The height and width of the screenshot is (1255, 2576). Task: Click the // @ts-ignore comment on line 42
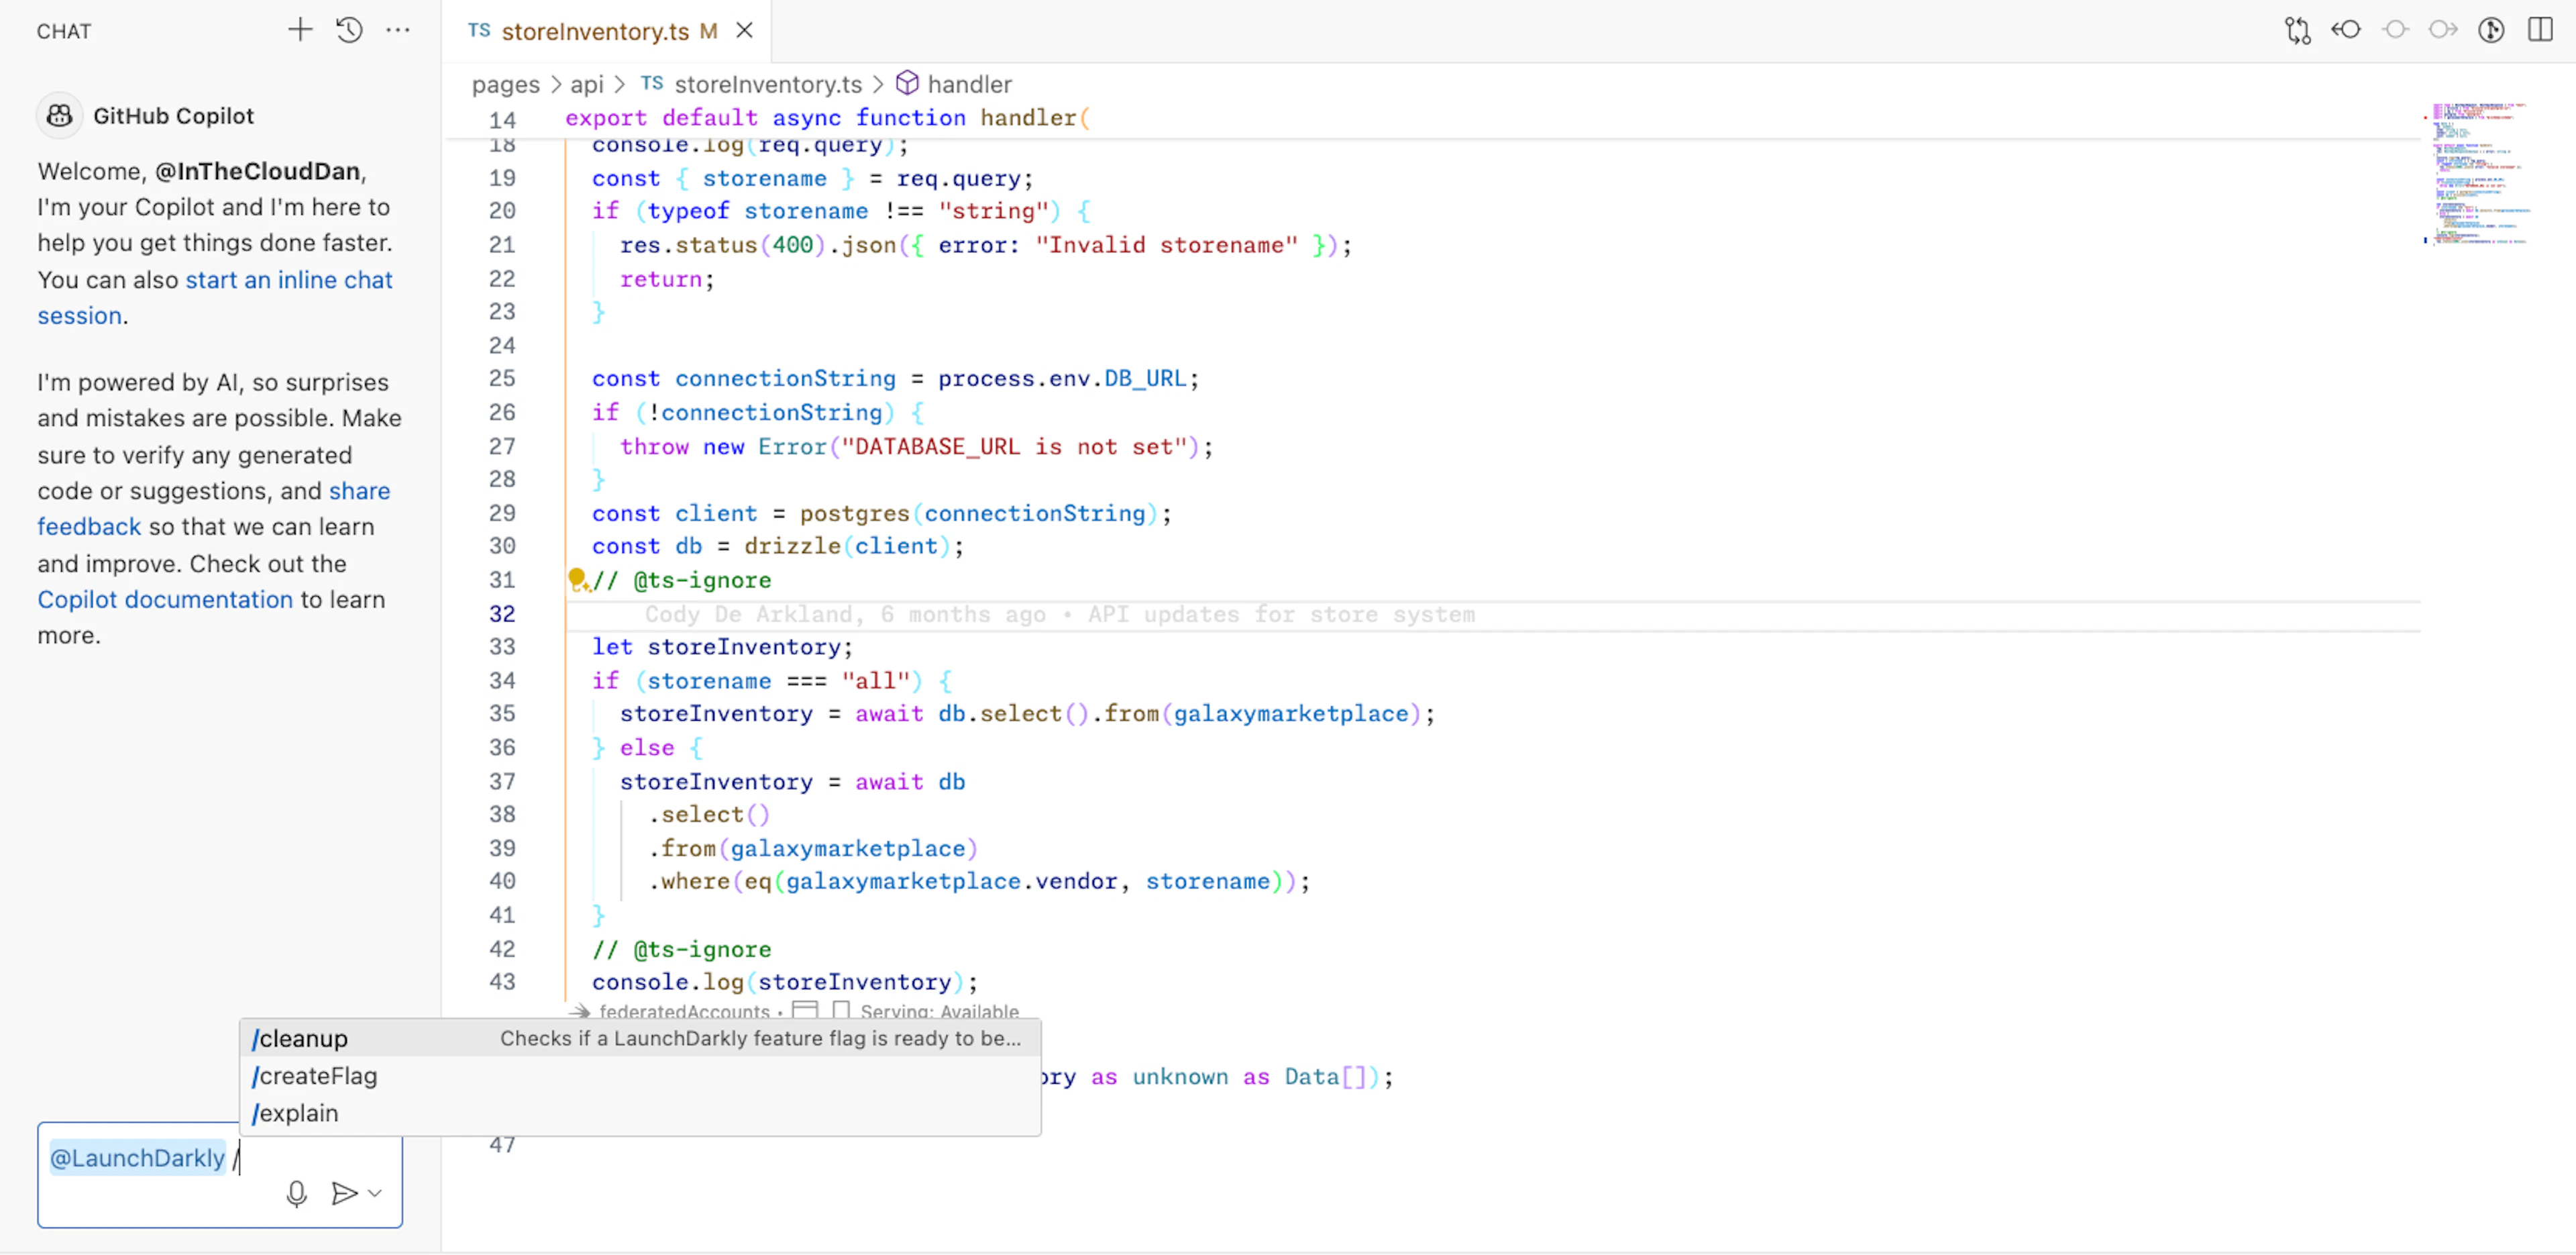[x=682, y=949]
